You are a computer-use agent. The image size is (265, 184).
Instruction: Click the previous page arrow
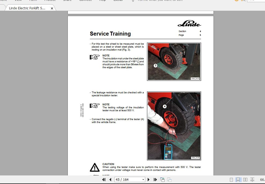coord(110,179)
